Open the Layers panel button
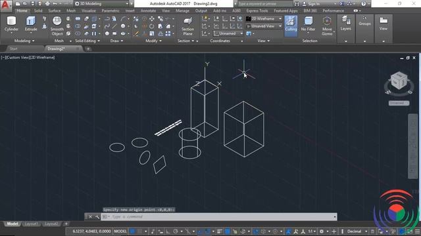Viewport: 421px width, 236px height. (x=345, y=24)
